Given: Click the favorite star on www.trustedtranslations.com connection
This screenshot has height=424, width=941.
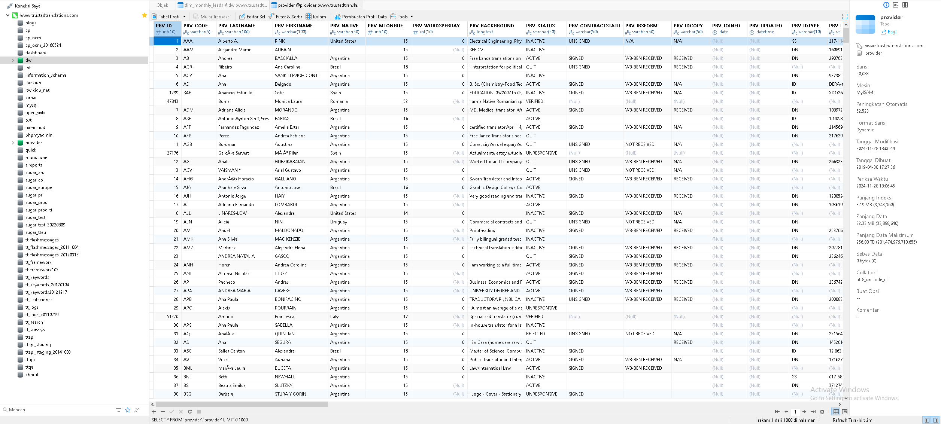Looking at the screenshot, I should click(x=145, y=15).
